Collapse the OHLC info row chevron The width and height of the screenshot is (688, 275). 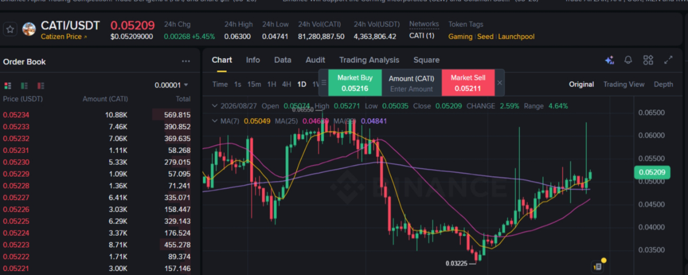point(215,106)
